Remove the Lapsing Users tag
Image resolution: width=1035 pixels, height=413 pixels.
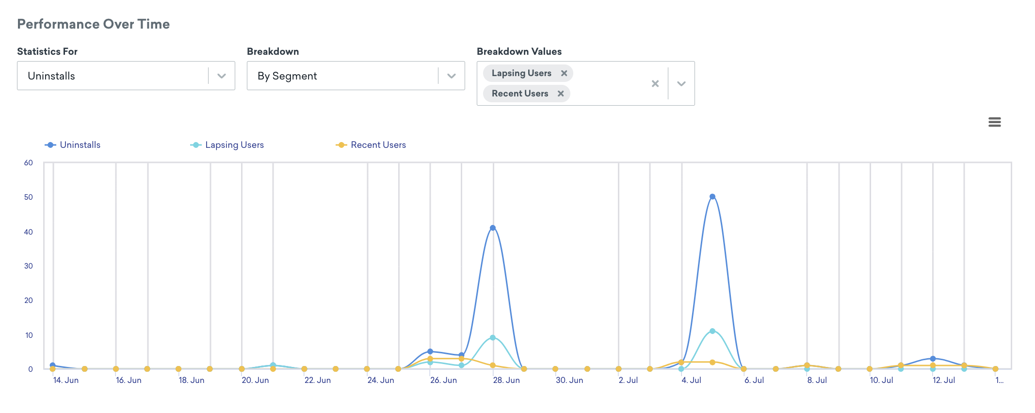[564, 73]
